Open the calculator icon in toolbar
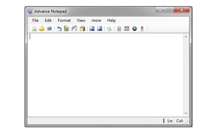The height and width of the screenshot is (134, 214). point(119,29)
